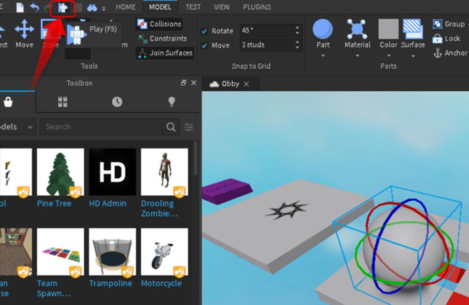
Task: Insert a new Part
Action: pos(323,30)
